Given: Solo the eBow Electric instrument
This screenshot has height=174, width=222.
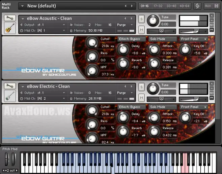Looking at the screenshot, I should click(x=141, y=87).
